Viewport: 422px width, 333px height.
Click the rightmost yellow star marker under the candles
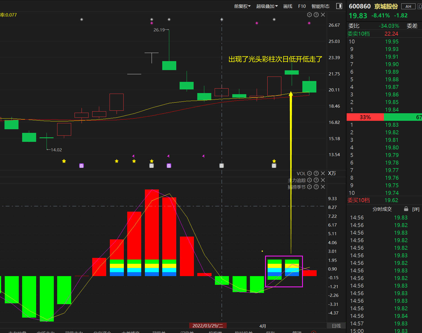click(274, 161)
